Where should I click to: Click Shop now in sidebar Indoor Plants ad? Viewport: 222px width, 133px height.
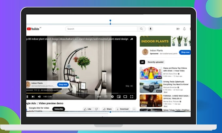(185, 52)
